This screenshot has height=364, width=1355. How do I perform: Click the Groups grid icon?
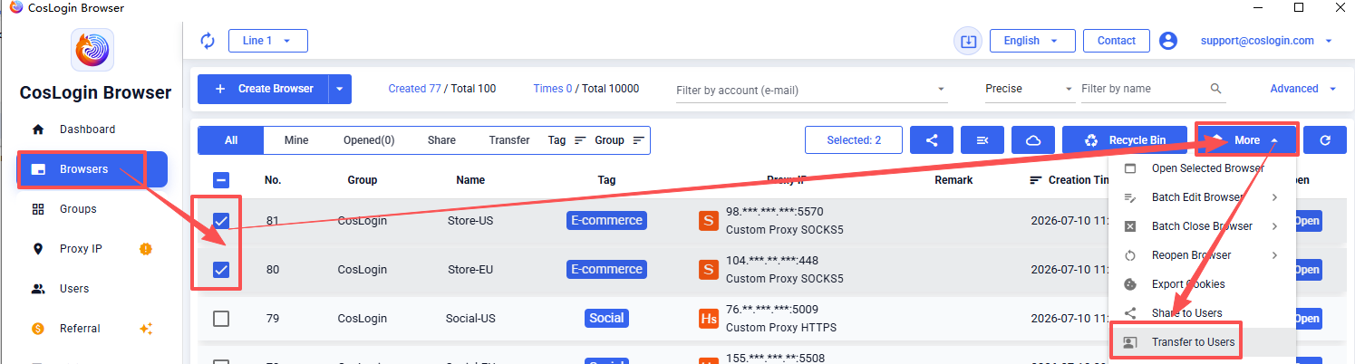[x=38, y=209]
